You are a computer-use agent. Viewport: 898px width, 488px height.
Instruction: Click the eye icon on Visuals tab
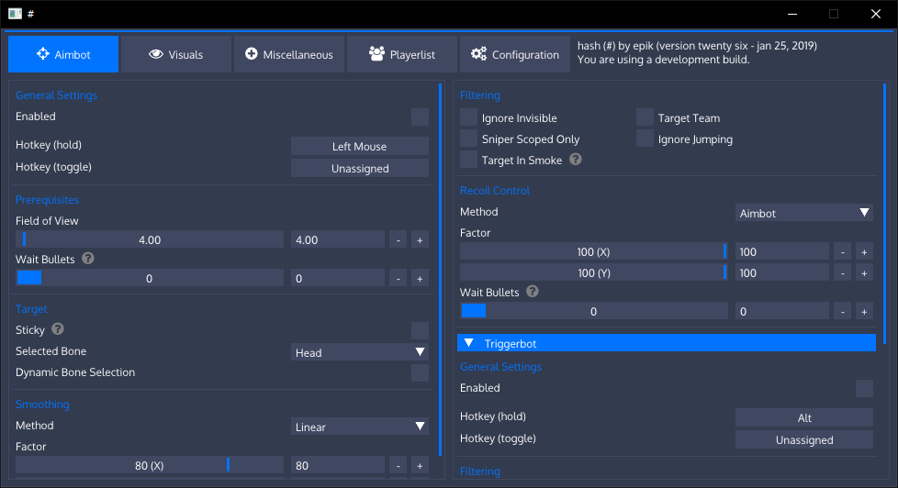[155, 55]
